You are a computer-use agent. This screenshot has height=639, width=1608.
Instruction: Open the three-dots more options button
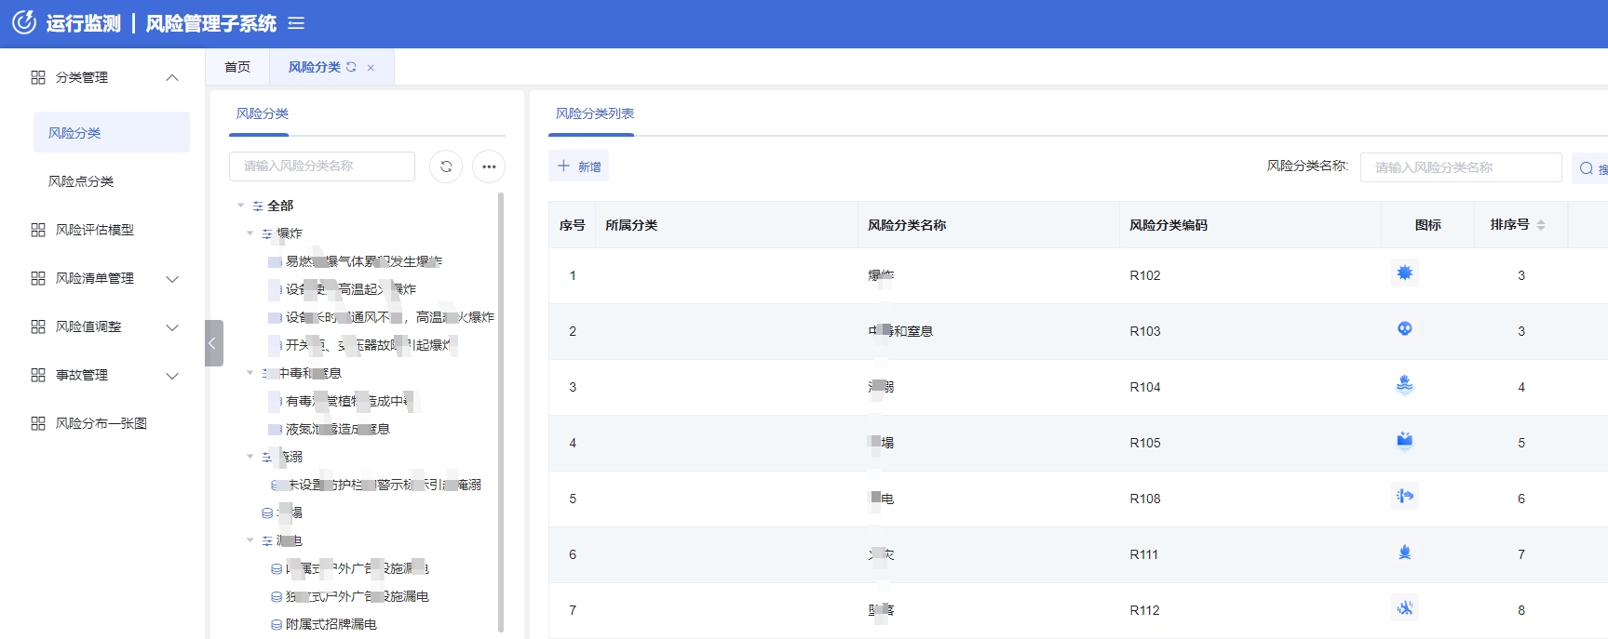click(x=489, y=166)
